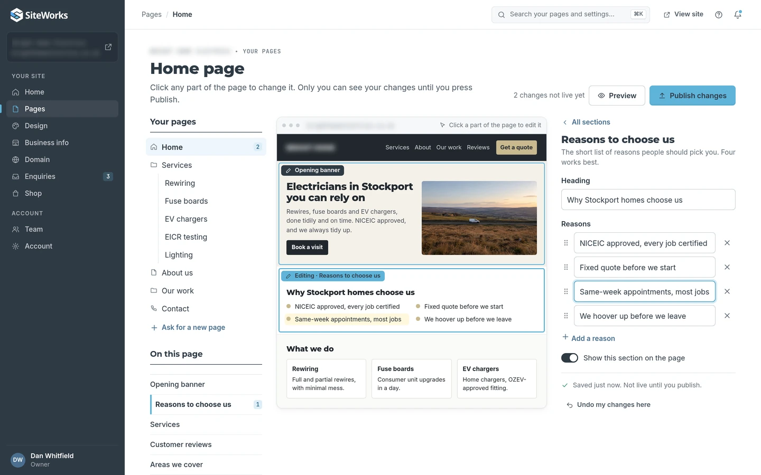761x475 pixels.
Task: Jump to Reasons to choose us section
Action: coord(206,404)
